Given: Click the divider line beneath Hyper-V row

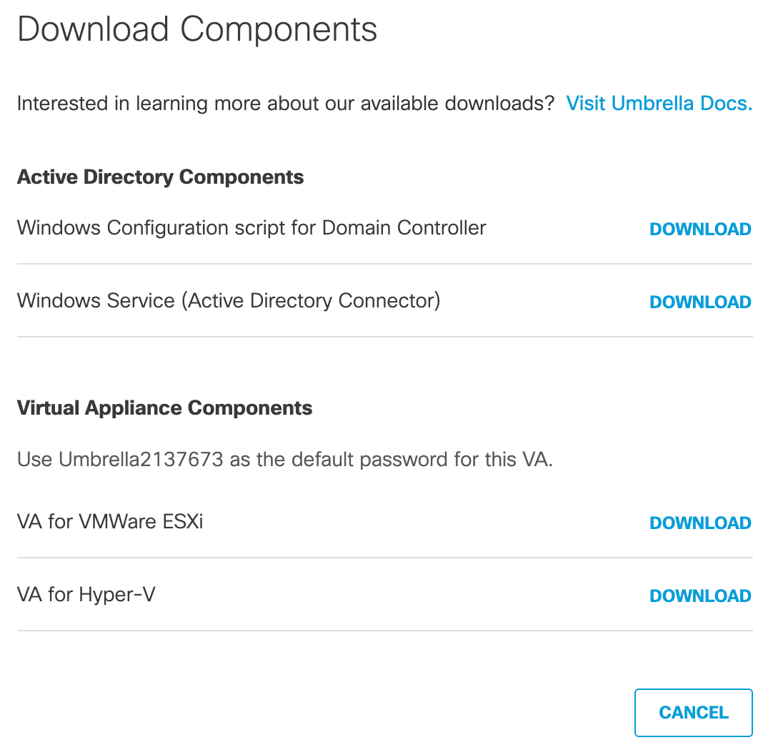Looking at the screenshot, I should pyautogui.click(x=385, y=630).
